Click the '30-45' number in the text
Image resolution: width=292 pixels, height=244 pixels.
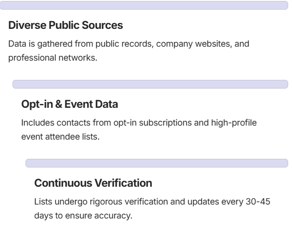[258, 202]
